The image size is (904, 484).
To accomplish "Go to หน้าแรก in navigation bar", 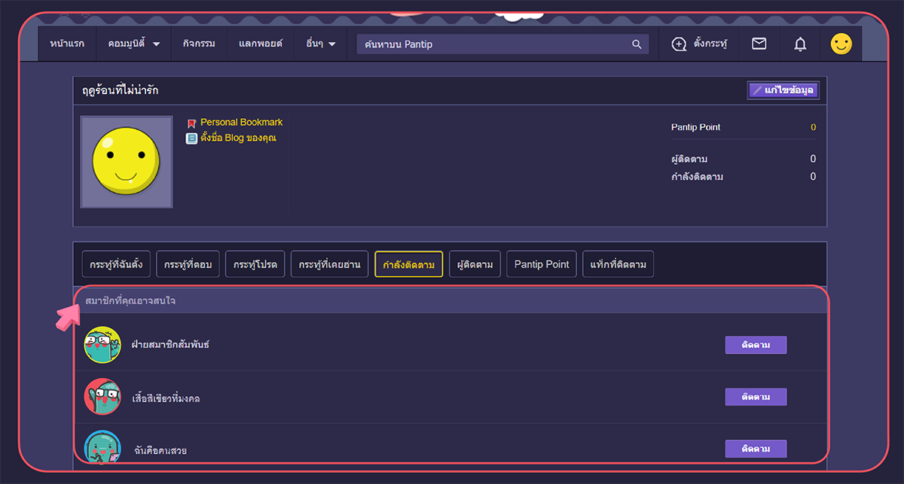I will click(67, 44).
